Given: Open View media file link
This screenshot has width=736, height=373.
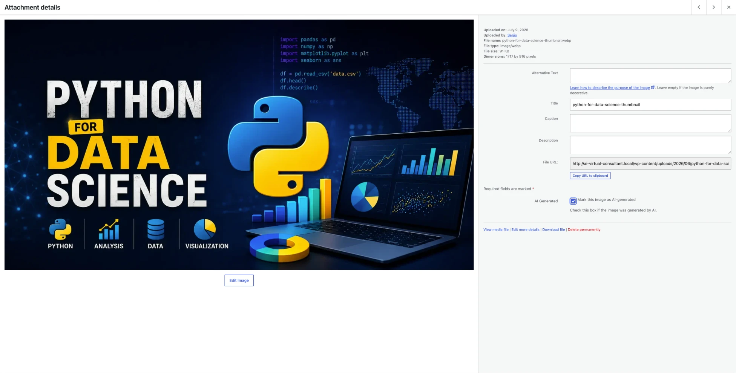Looking at the screenshot, I should pos(496,229).
